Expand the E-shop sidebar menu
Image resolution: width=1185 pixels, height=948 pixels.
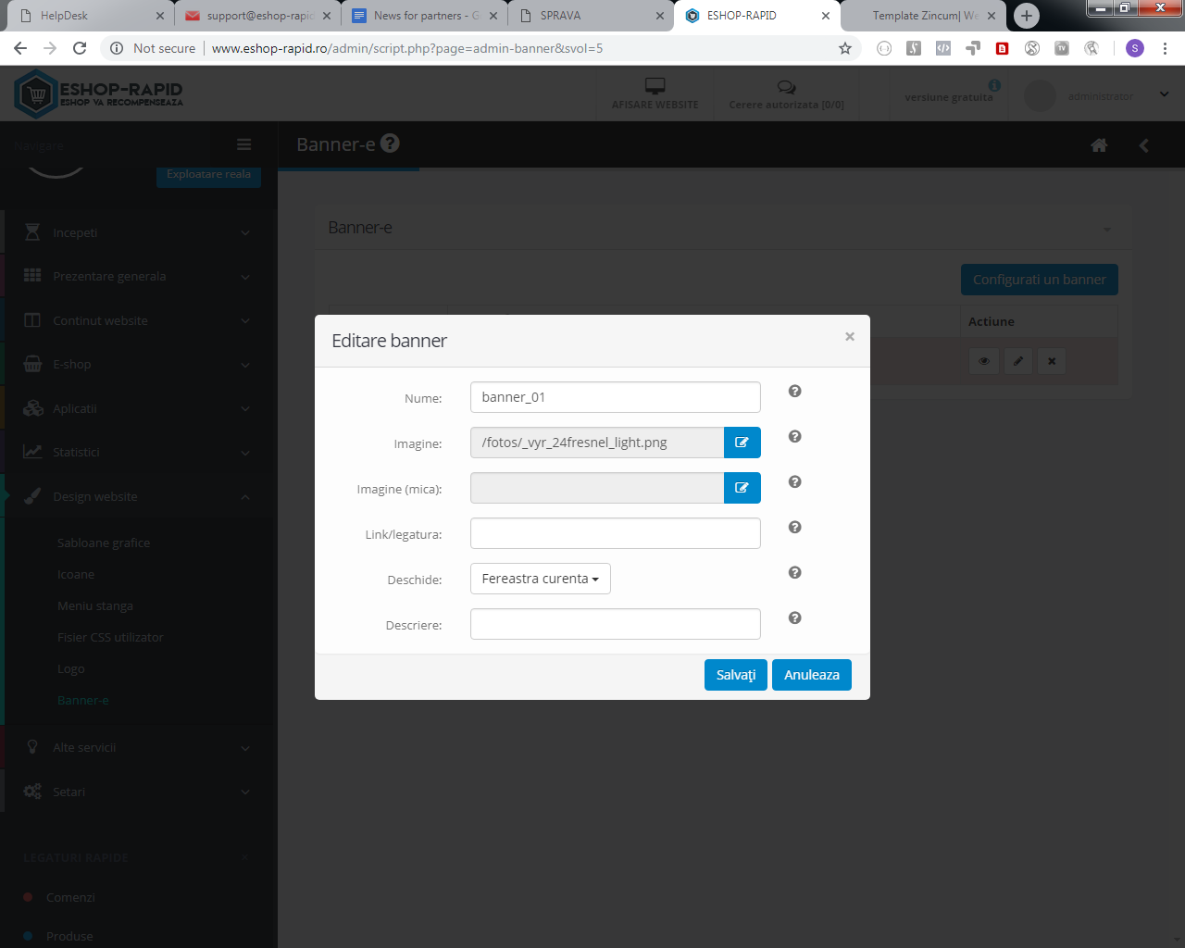(139, 364)
